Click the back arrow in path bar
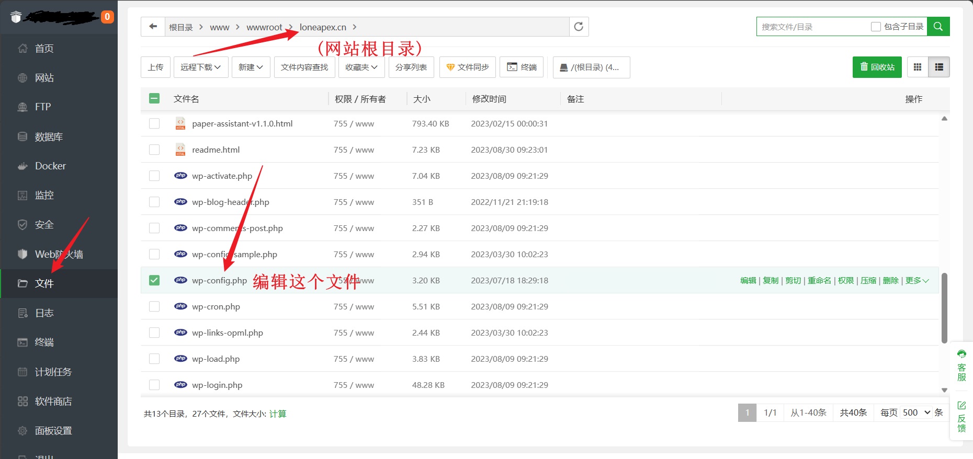 (153, 27)
